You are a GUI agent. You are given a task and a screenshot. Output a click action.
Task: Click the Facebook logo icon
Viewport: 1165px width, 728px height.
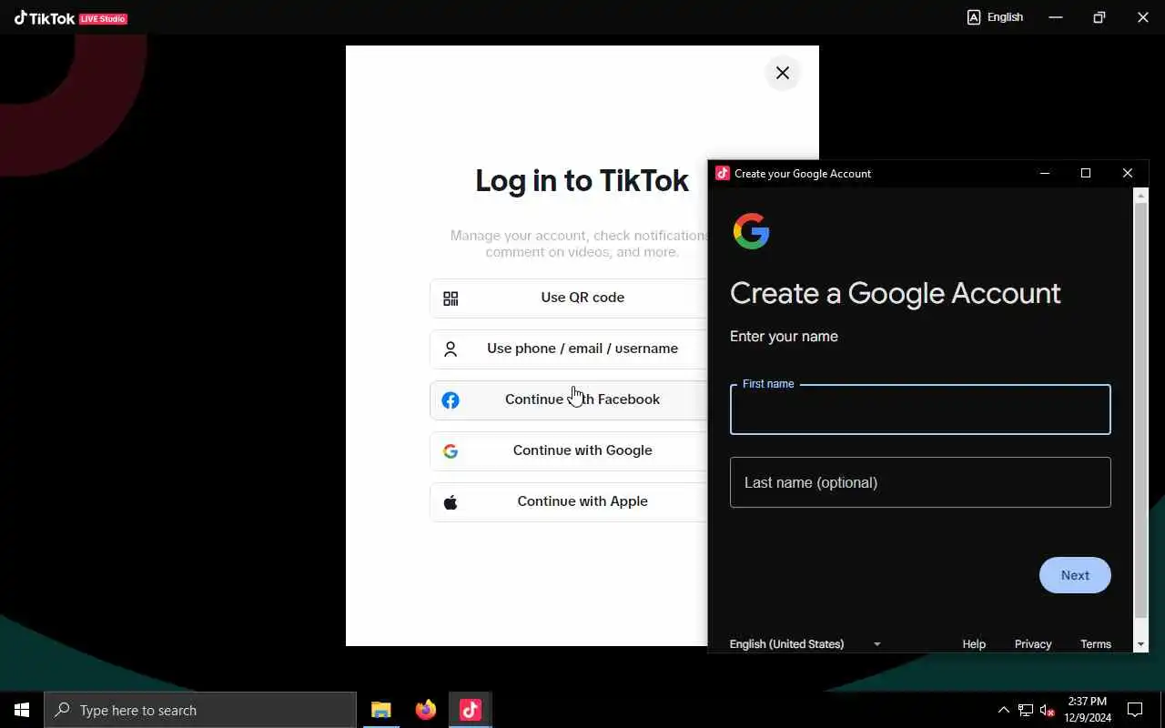451,400
